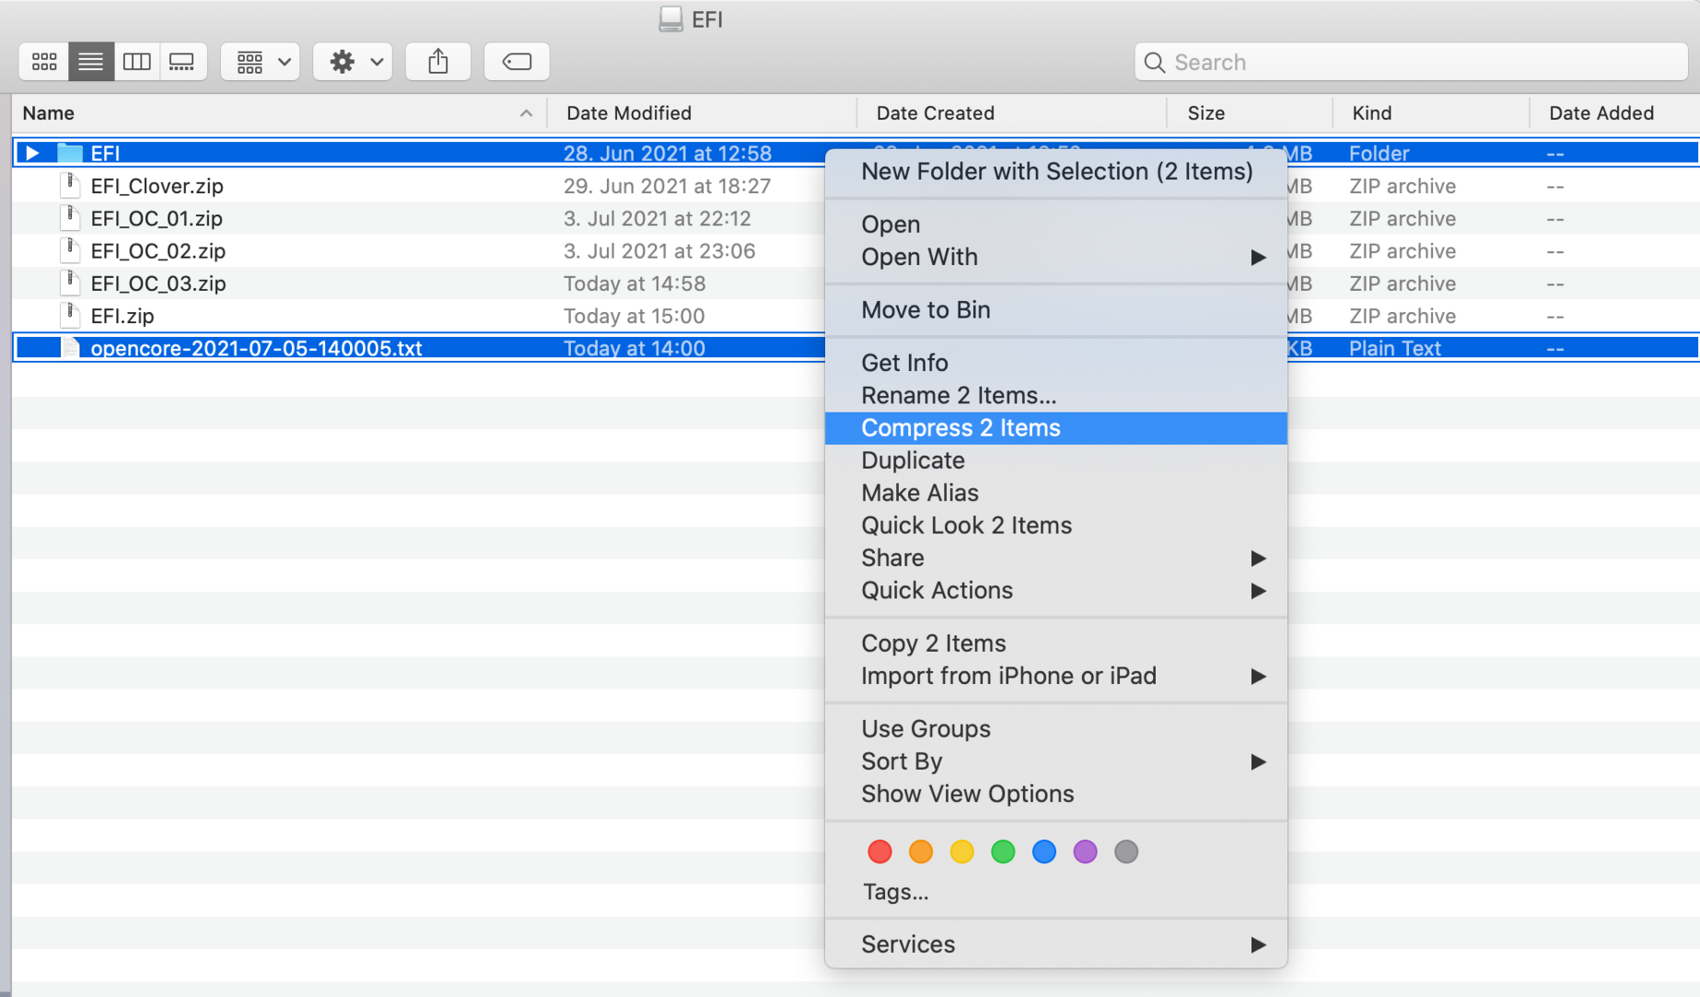Switch to column view in toolbar
The height and width of the screenshot is (997, 1700).
click(x=137, y=62)
